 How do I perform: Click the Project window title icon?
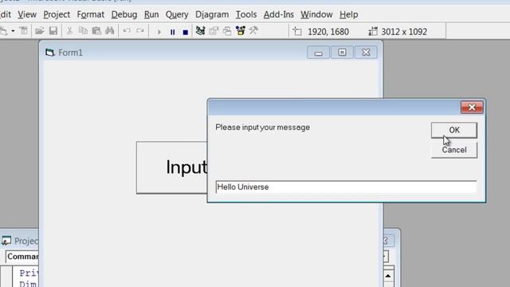[x=6, y=241]
